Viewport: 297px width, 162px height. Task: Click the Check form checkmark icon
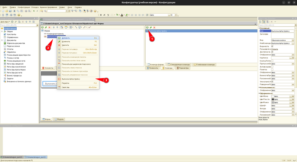[90, 27]
